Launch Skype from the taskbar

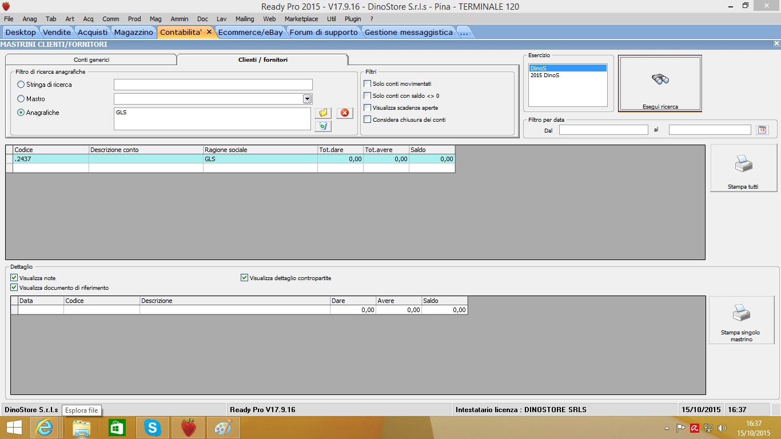pyautogui.click(x=153, y=428)
